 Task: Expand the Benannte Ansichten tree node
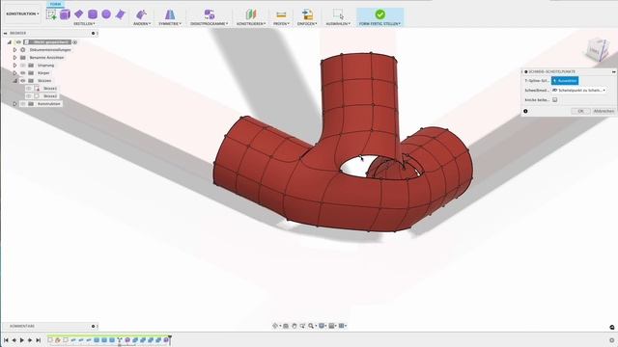tap(15, 58)
